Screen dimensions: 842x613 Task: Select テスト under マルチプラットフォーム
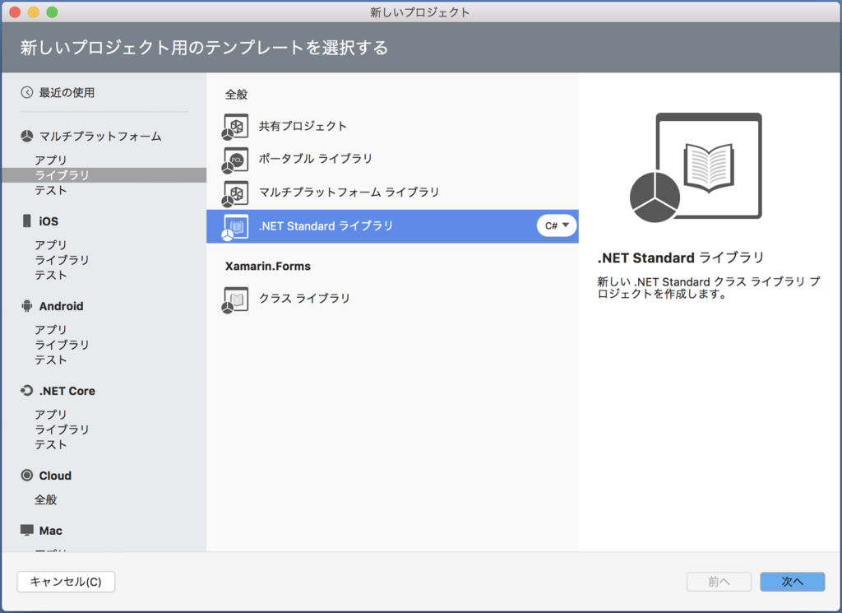(x=51, y=190)
